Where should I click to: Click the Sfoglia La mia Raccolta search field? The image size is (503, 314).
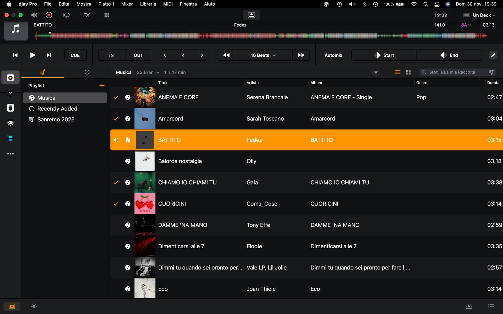coord(452,72)
